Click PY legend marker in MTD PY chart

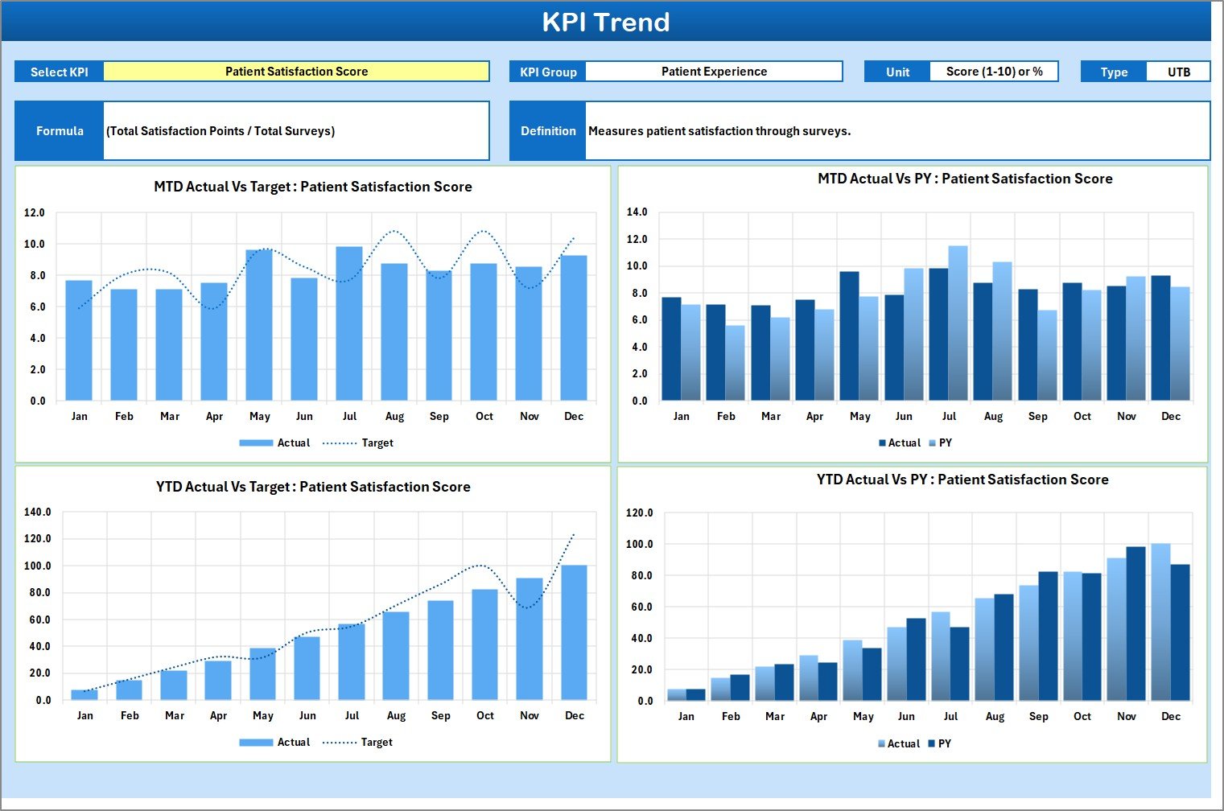[933, 443]
